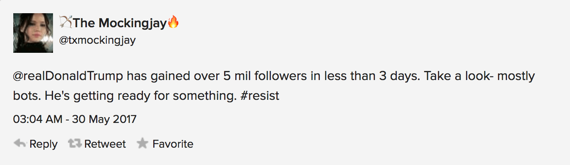Follow the #resist hashtag
Screen dimensions: 570x165
coord(259,96)
